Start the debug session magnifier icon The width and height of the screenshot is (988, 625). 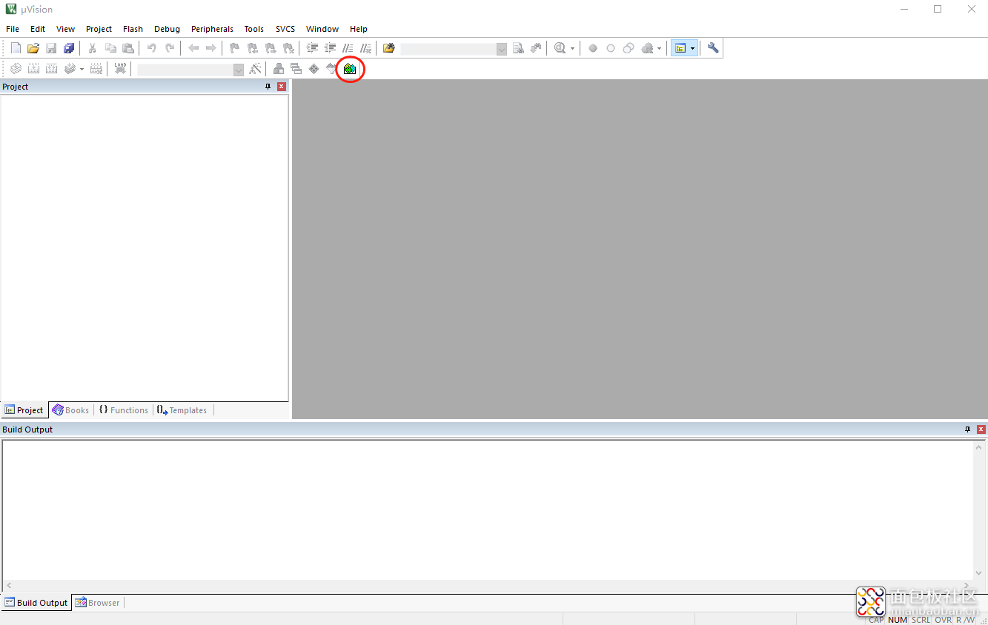tap(560, 48)
